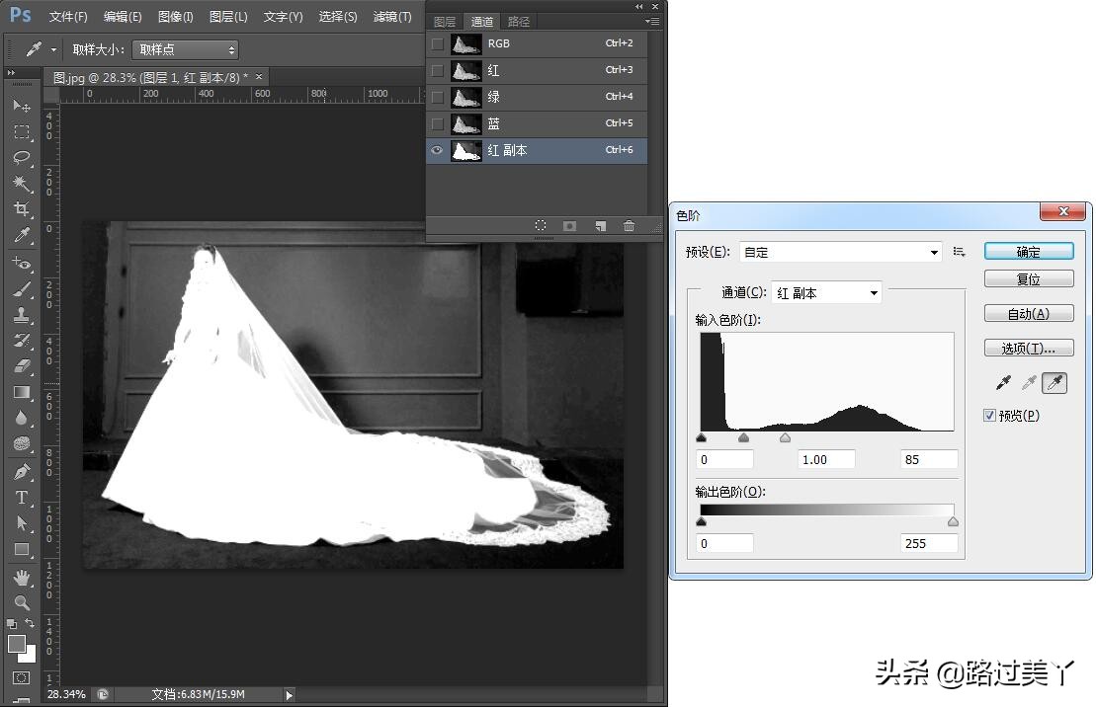Load channel as selection icon
This screenshot has width=1096, height=707.
[541, 226]
